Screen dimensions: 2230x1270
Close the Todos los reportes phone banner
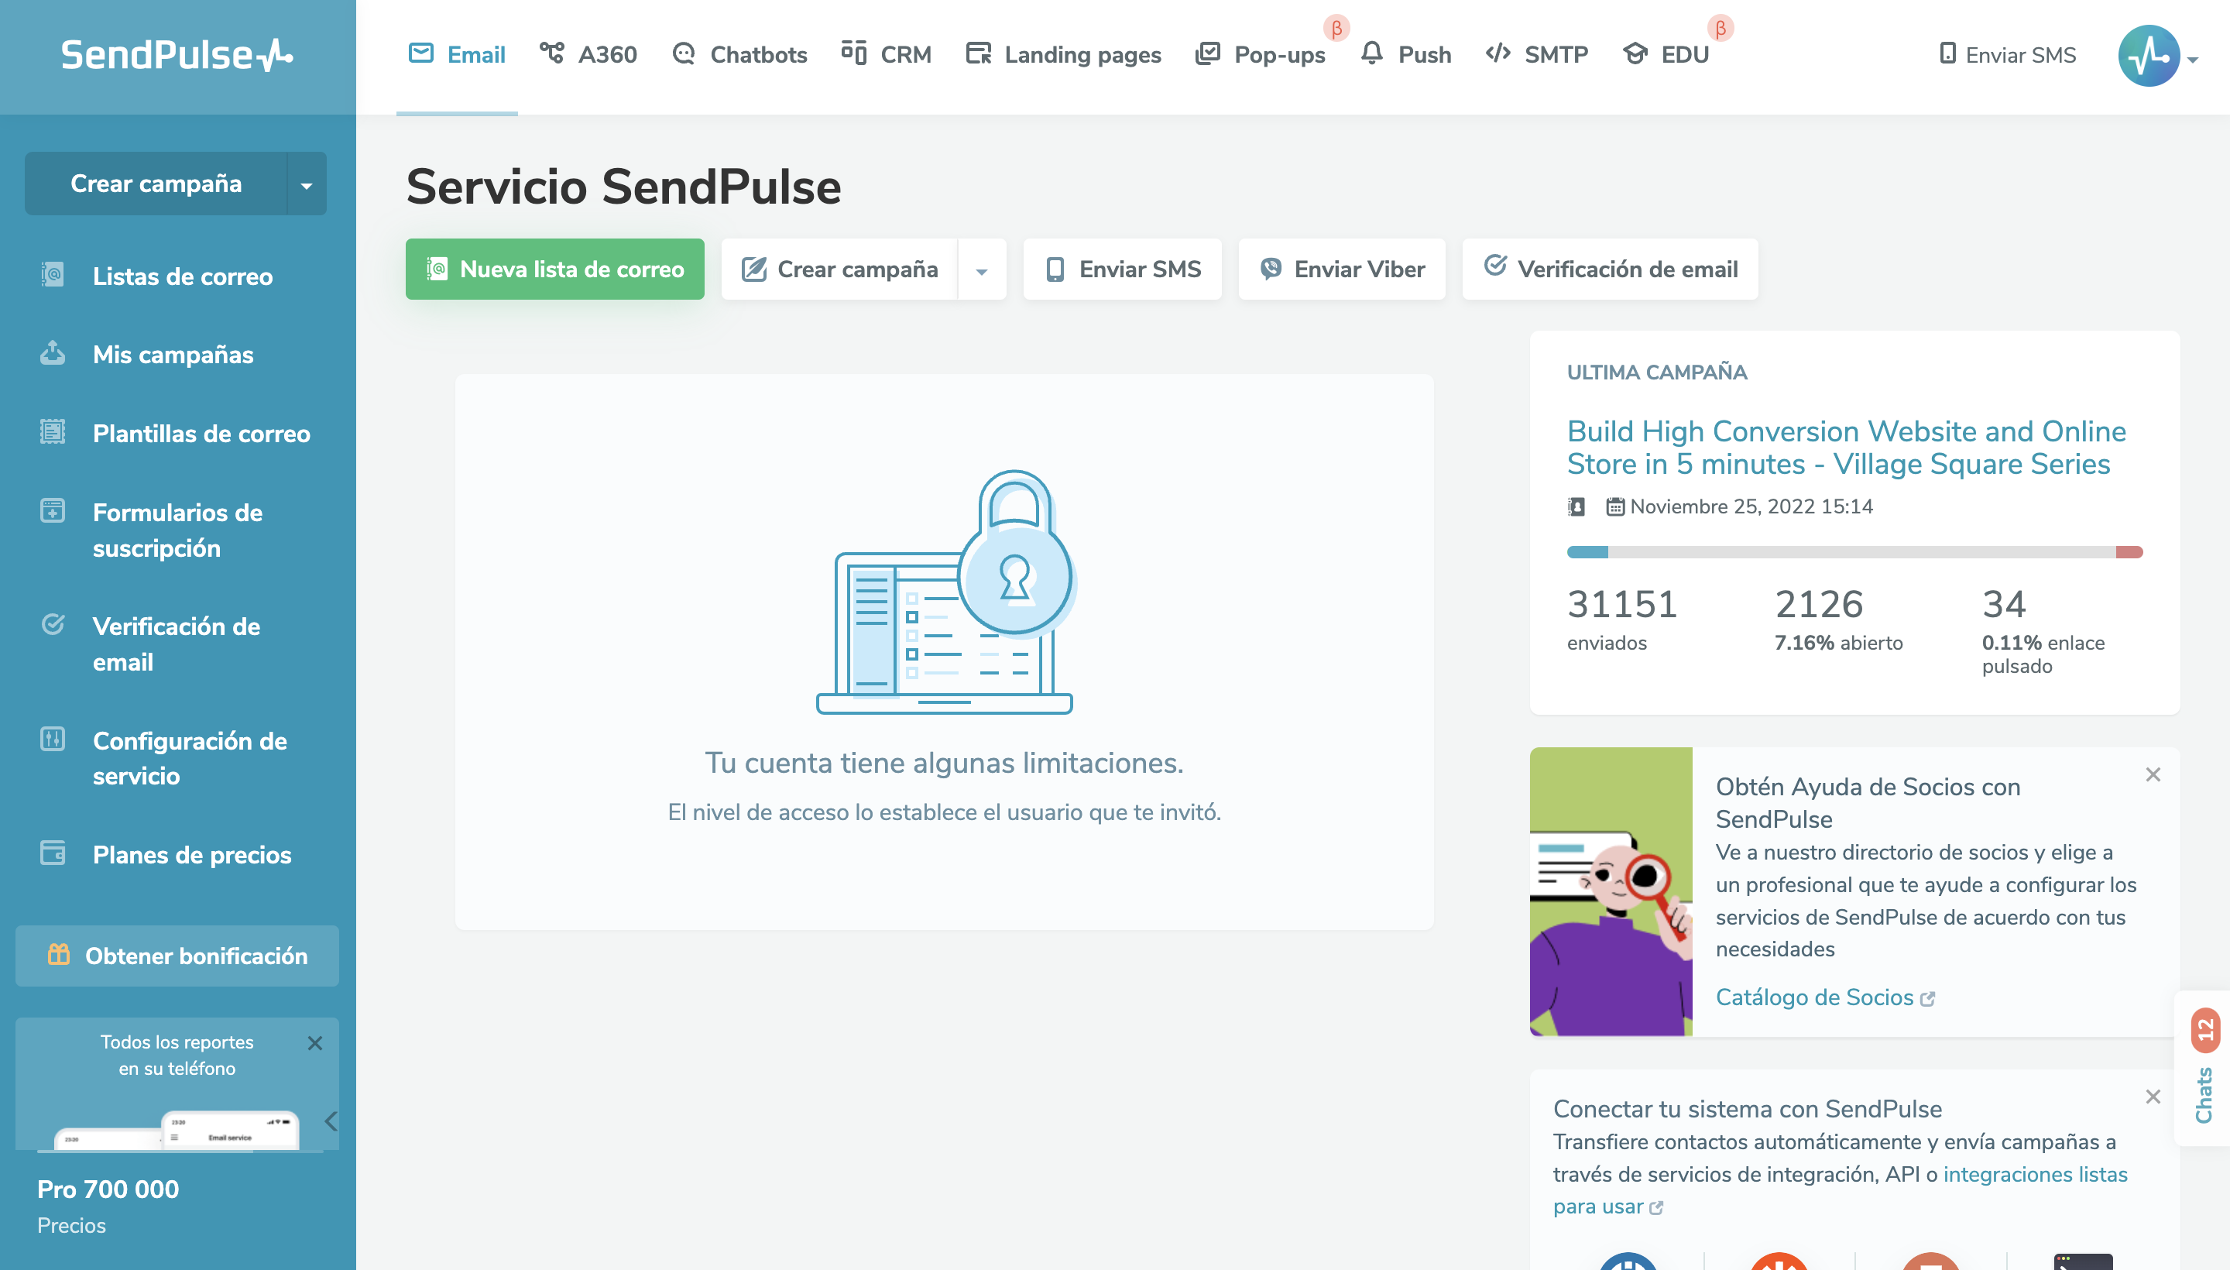[x=315, y=1043]
